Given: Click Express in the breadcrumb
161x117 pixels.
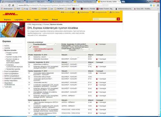Looking at the screenshot, I should (46, 24).
